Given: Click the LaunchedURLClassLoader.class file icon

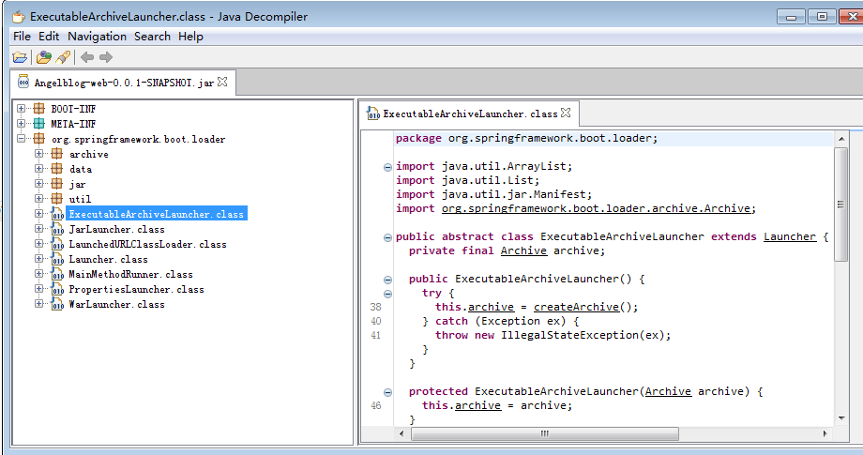Looking at the screenshot, I should 57,244.
